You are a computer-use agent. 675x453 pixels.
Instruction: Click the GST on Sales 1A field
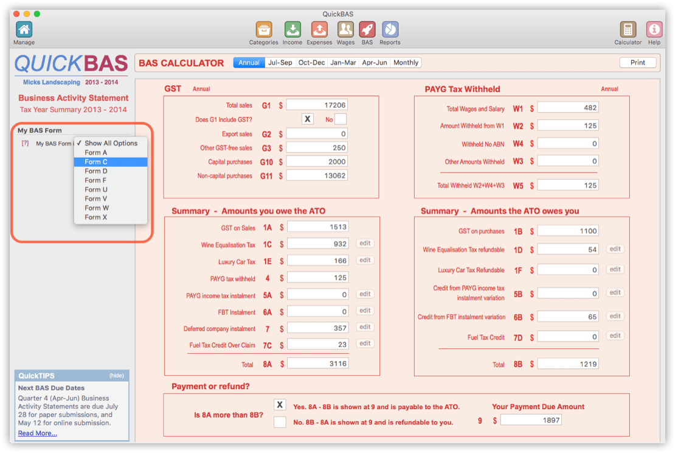318,226
